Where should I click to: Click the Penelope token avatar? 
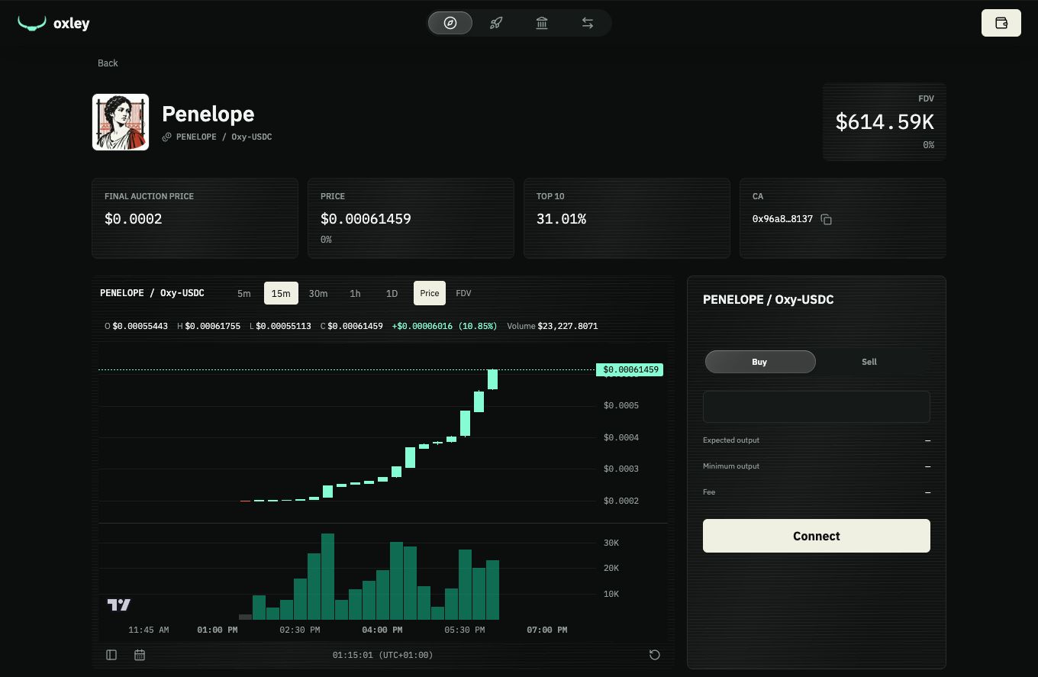tap(121, 122)
